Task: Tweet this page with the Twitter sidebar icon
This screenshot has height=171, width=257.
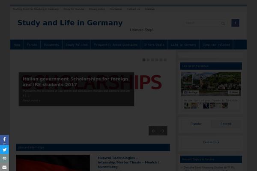Action: (x=4, y=150)
